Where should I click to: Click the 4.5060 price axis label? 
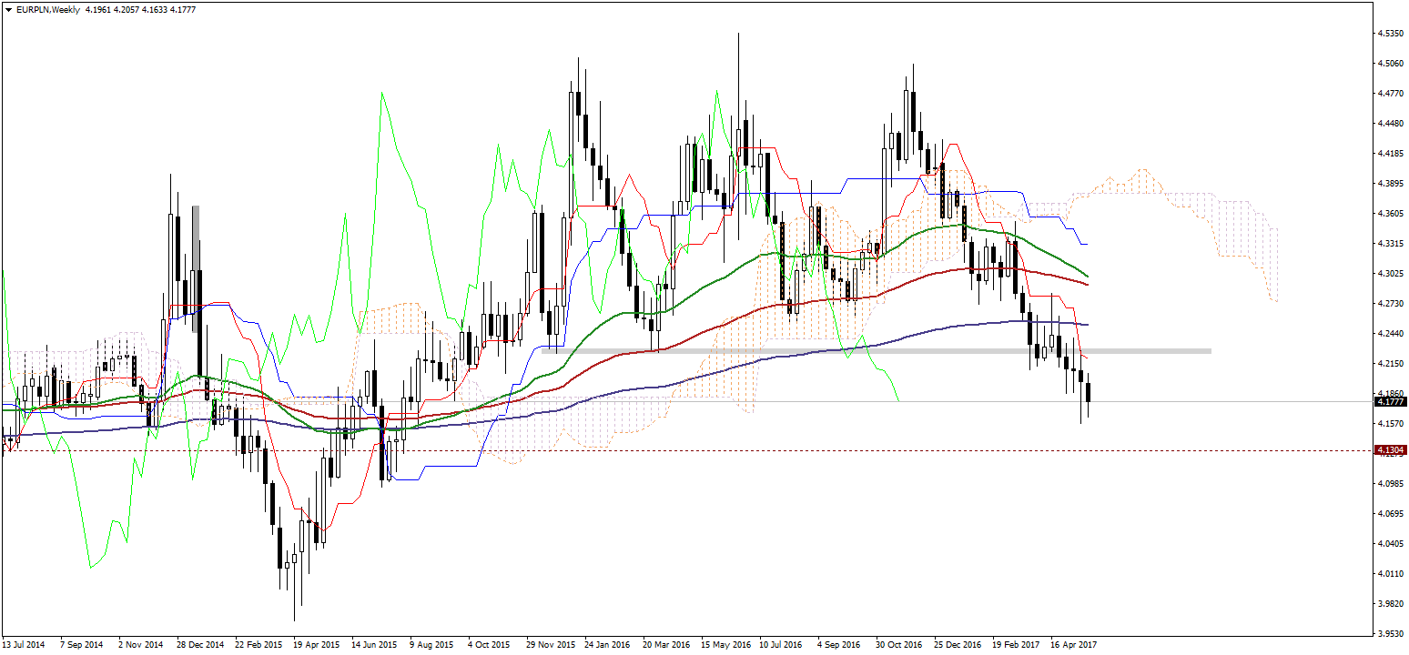pyautogui.click(x=1390, y=64)
